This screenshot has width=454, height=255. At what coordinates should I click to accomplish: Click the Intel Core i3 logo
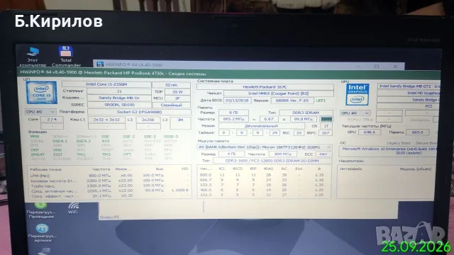click(x=41, y=93)
